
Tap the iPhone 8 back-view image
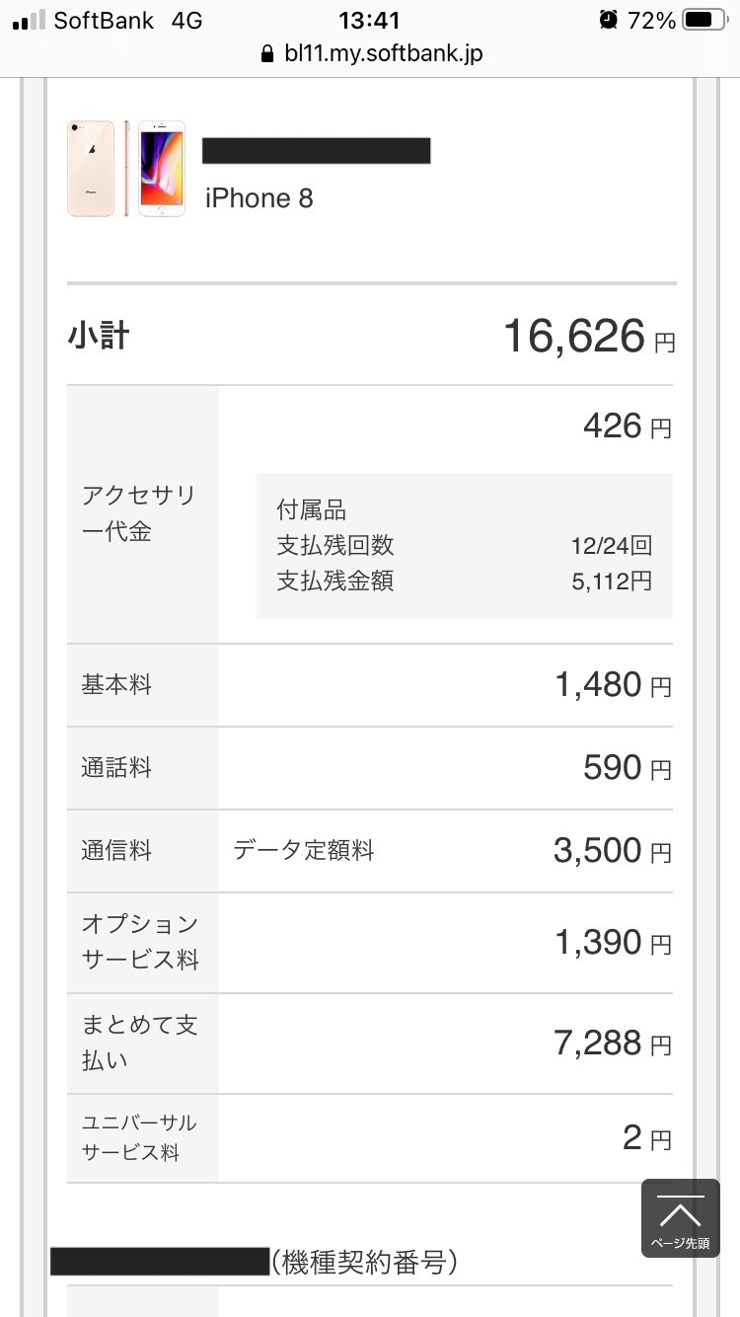click(91, 169)
